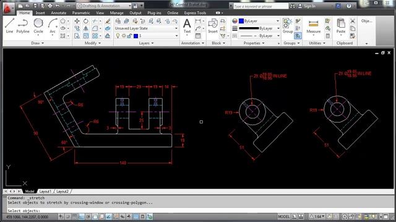
Task: Open the Layout2 tab
Action: click(x=62, y=191)
